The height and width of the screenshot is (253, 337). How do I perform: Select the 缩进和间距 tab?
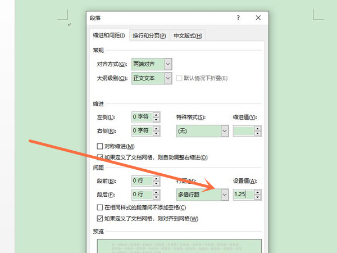tap(108, 36)
